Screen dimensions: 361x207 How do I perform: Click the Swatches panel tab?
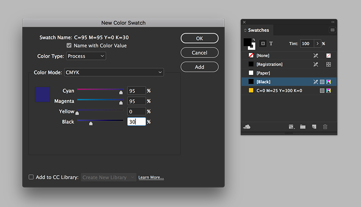point(258,30)
